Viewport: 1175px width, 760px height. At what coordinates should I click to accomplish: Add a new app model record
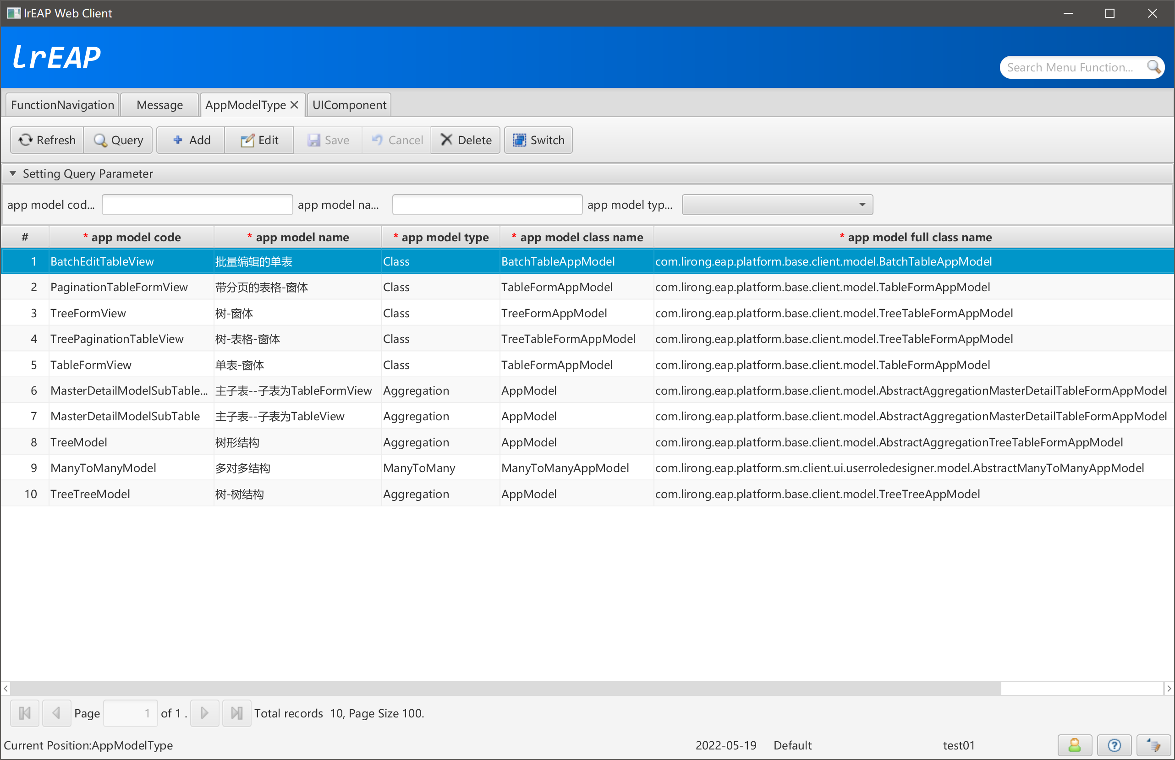pyautogui.click(x=191, y=140)
